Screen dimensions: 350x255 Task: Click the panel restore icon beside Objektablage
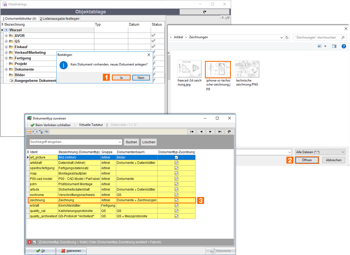(x=228, y=18)
